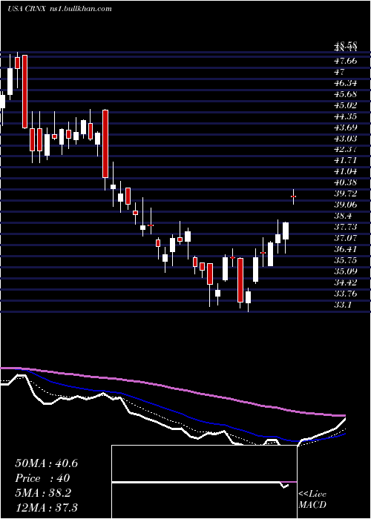This screenshot has height=519, width=371.
Task: Select the 43.03 price axis label
Action: (x=345, y=138)
